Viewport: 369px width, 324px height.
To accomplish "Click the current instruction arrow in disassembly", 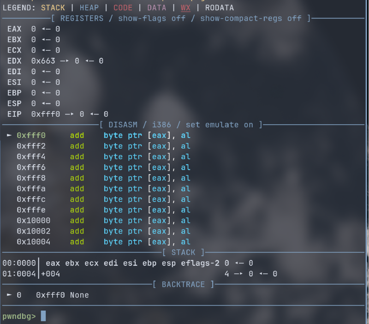I will [x=9, y=135].
